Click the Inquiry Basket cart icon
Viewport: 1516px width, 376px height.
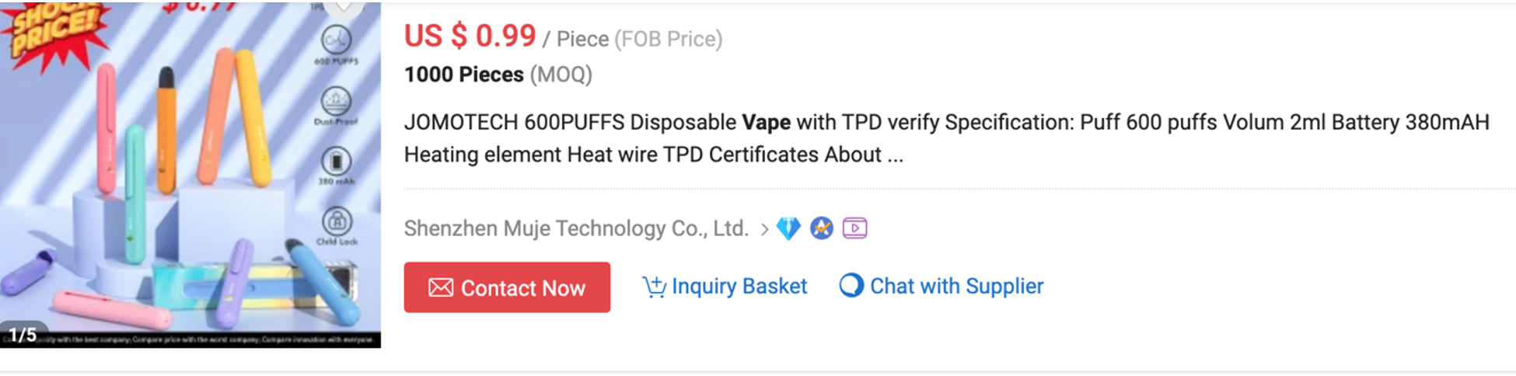tap(654, 287)
